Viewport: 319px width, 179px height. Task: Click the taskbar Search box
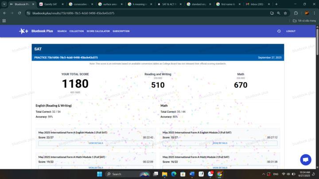(128, 174)
